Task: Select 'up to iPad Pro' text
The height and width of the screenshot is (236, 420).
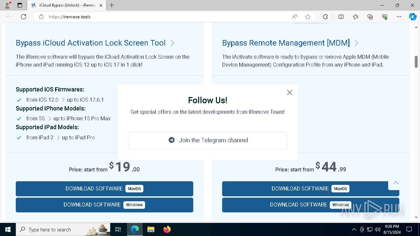Action: pos(78,137)
